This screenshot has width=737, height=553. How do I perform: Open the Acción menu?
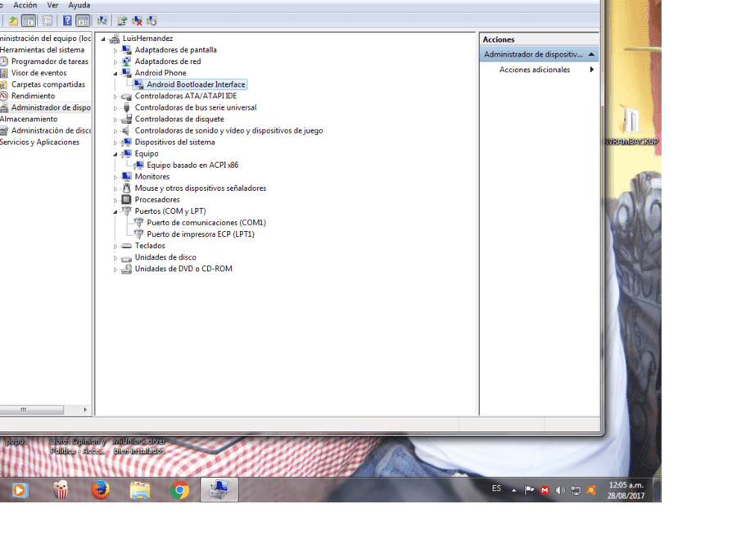tap(25, 5)
